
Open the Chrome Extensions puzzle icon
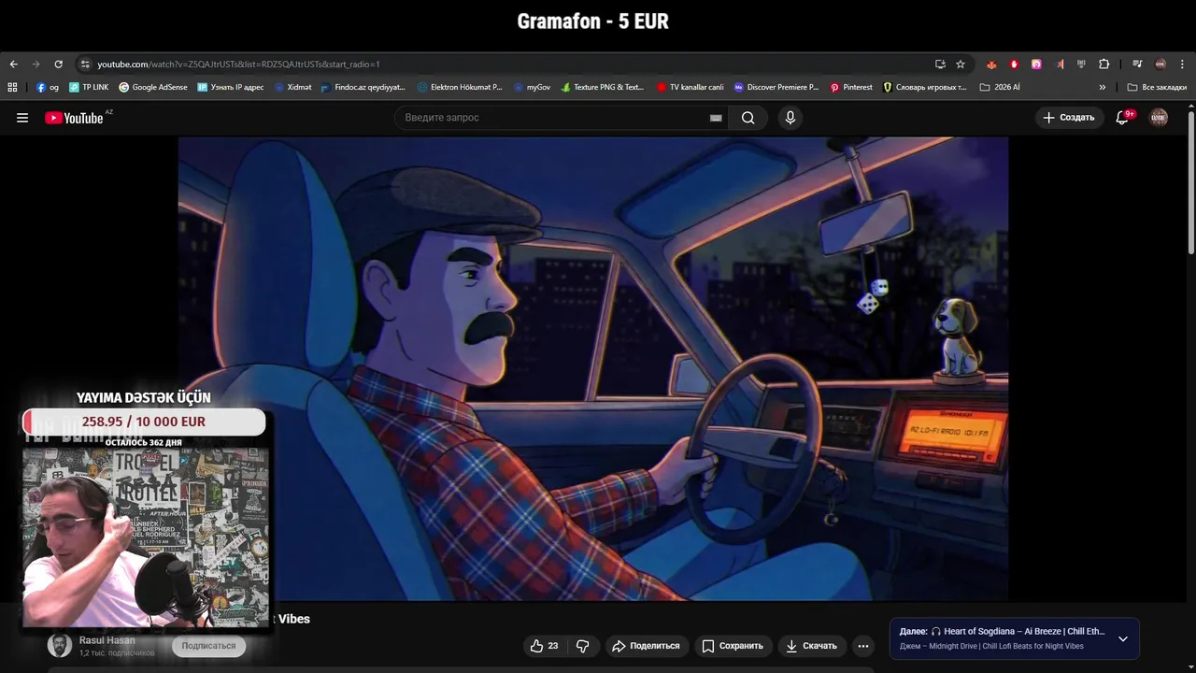[x=1103, y=64]
